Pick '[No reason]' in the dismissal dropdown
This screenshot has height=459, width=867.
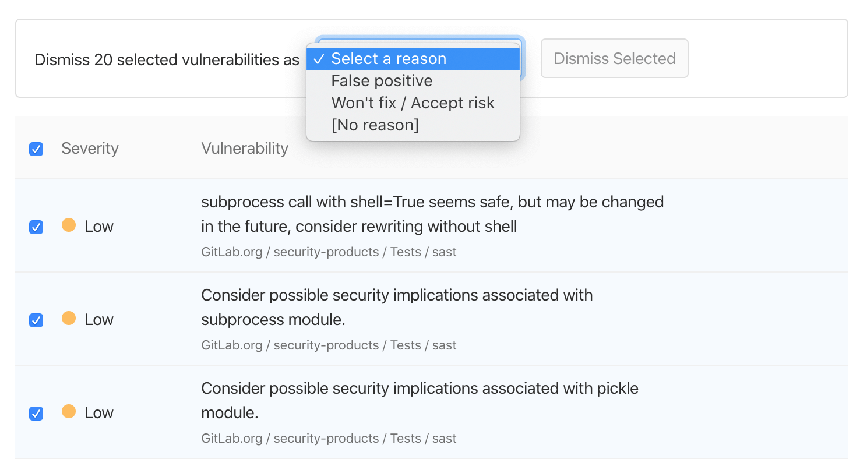tap(375, 125)
